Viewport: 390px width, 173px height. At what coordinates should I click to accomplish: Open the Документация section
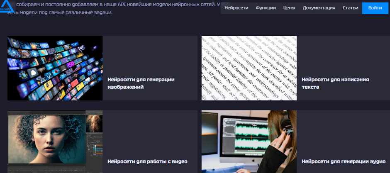coord(319,8)
